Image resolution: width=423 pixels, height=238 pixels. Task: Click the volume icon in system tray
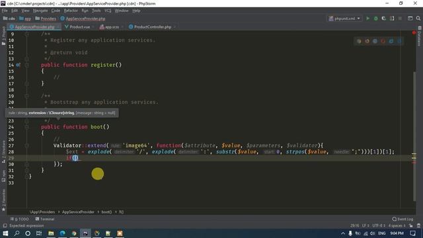pyautogui.click(x=373, y=233)
